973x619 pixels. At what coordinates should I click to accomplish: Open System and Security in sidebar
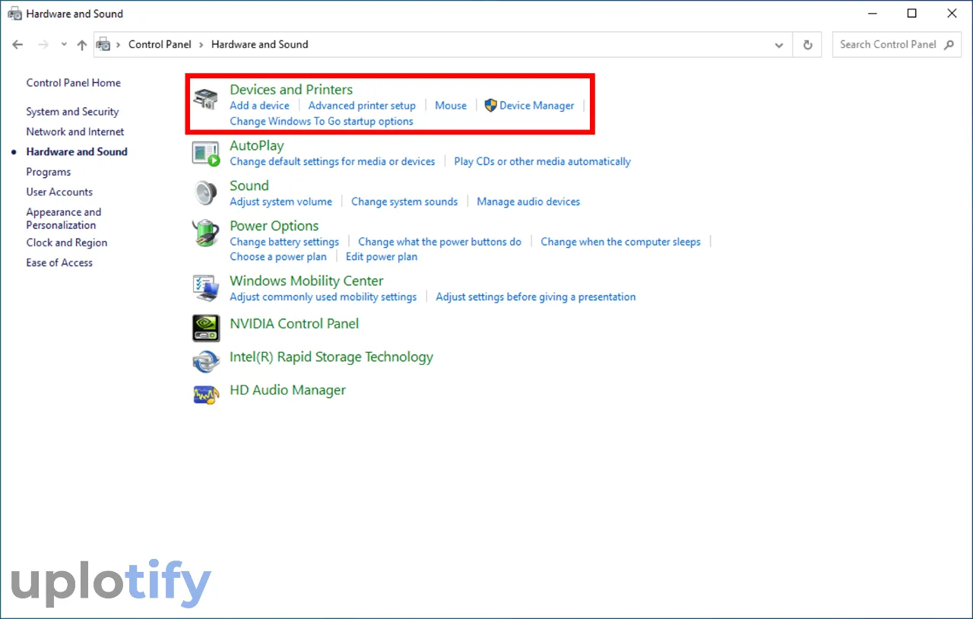pyautogui.click(x=72, y=112)
